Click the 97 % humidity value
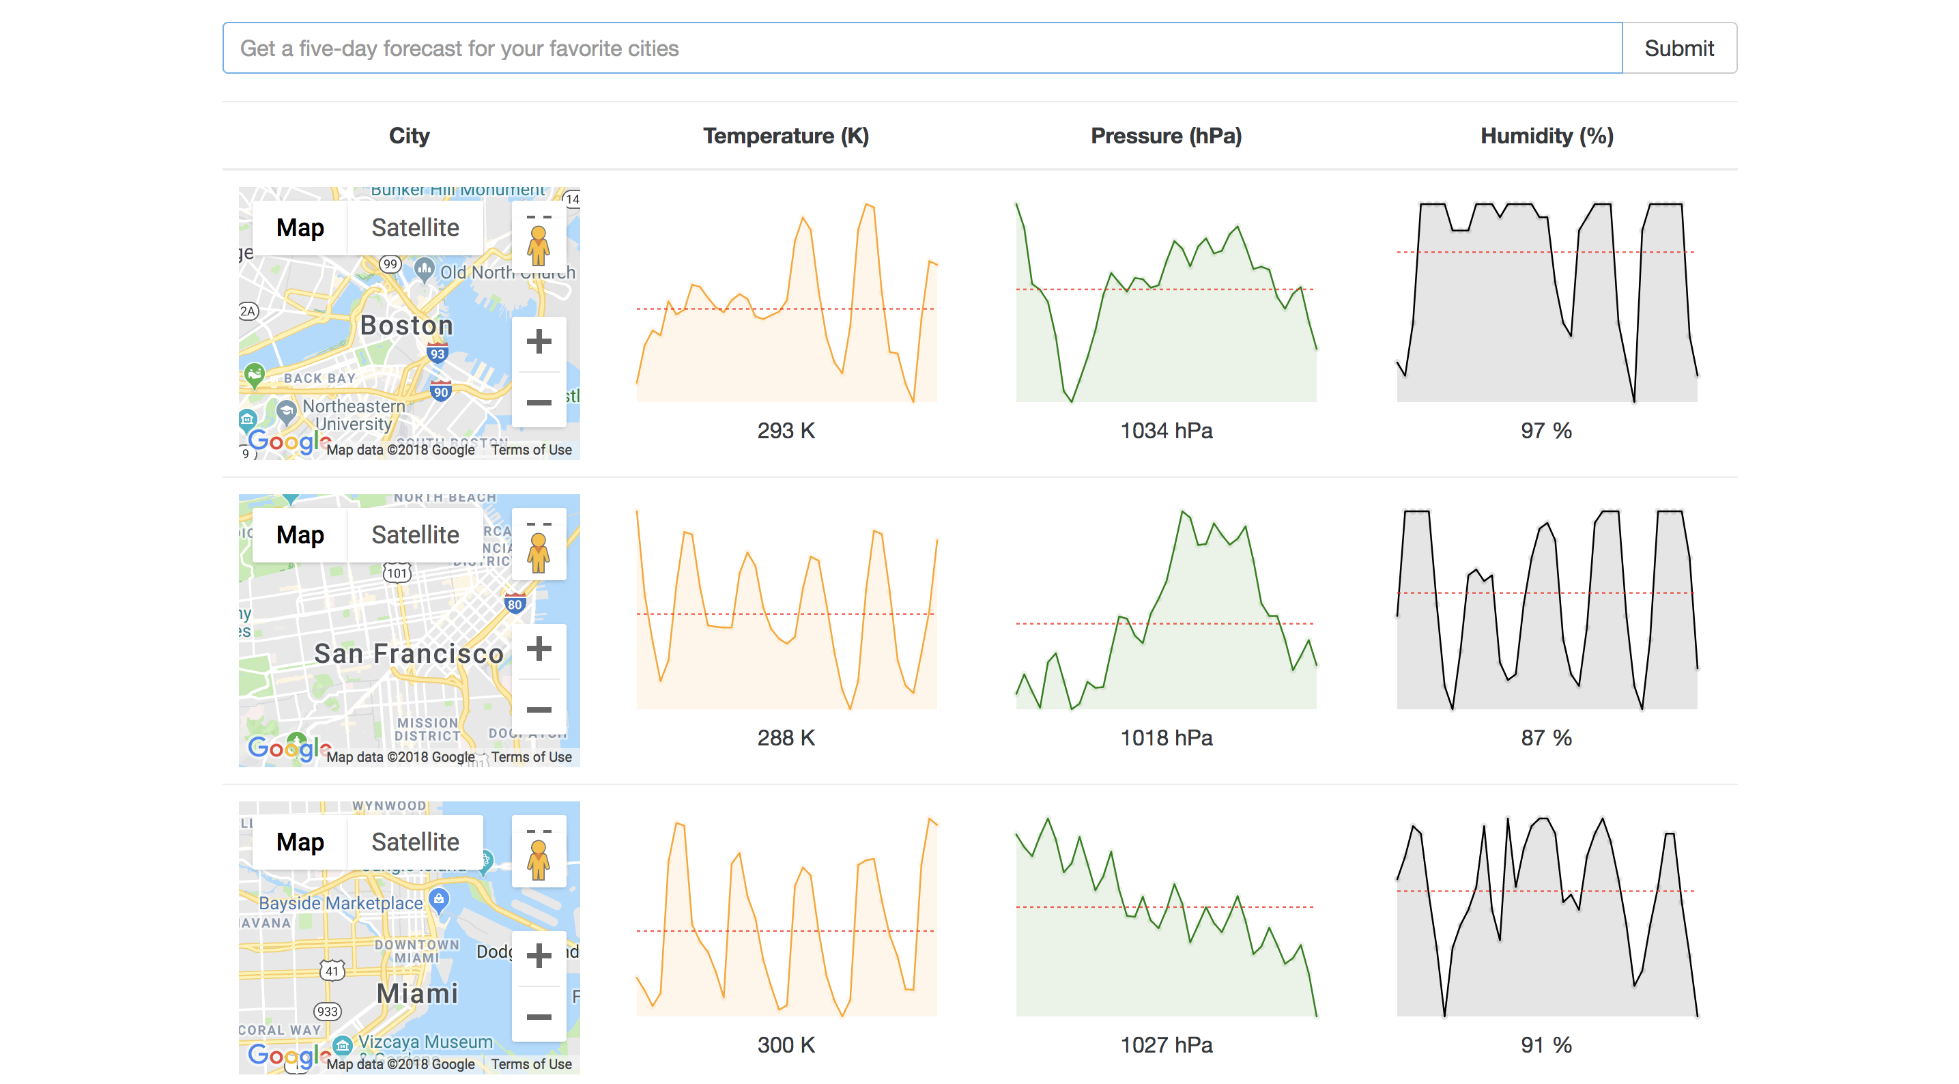This screenshot has height=1084, width=1959. coord(1546,431)
